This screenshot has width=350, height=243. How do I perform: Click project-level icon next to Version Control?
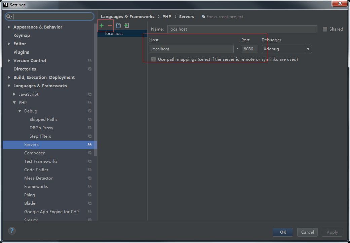coord(90,61)
